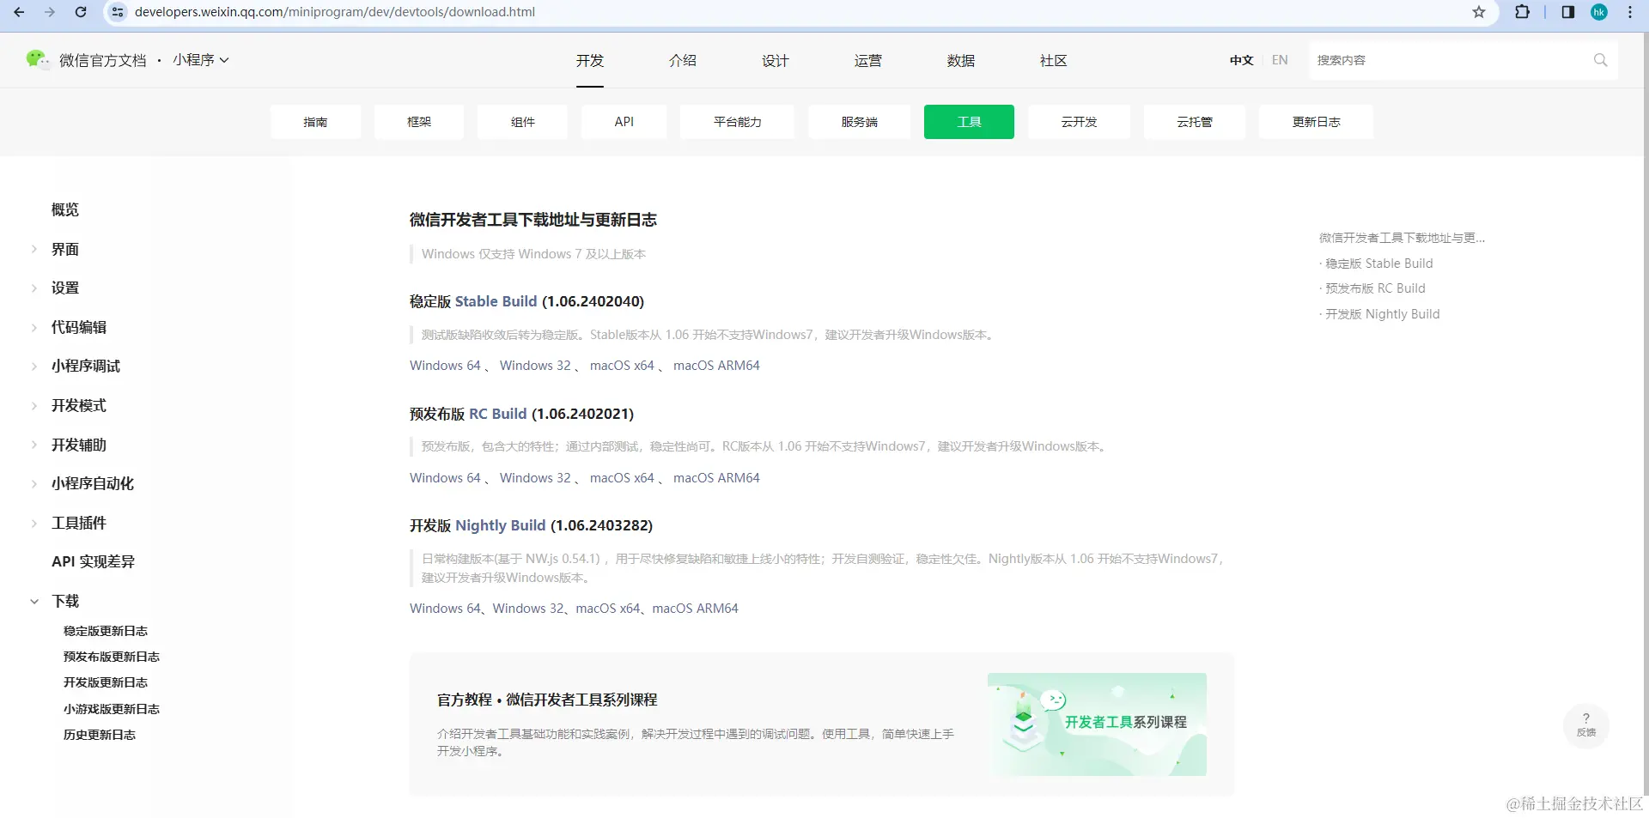Download Stable Build for Windows 64
This screenshot has height=818, width=1649.
click(445, 366)
